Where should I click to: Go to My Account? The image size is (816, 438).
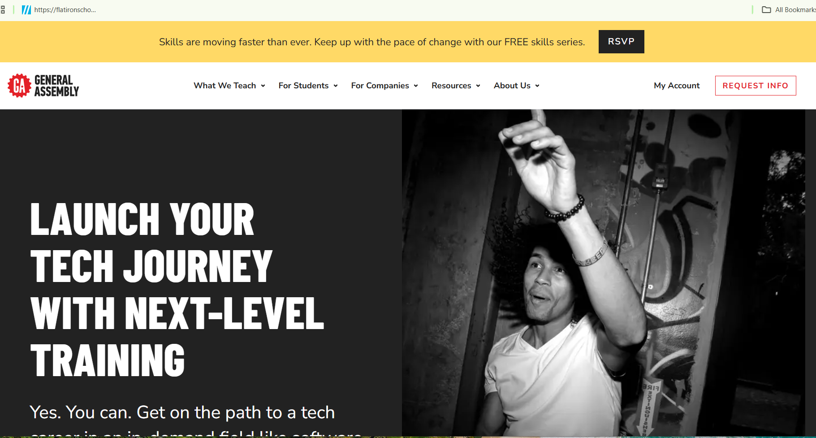click(677, 86)
